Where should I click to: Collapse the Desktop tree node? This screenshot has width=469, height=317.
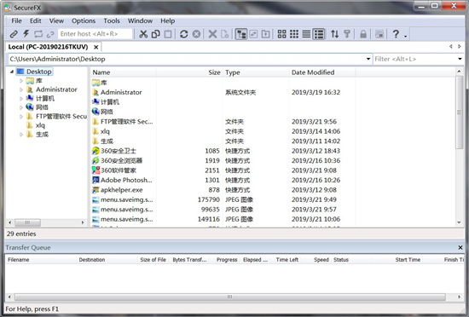(x=12, y=72)
